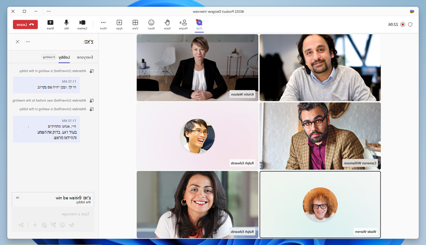
Task: Click the Loop component icon in compose bar
Action: [x=44, y=225]
